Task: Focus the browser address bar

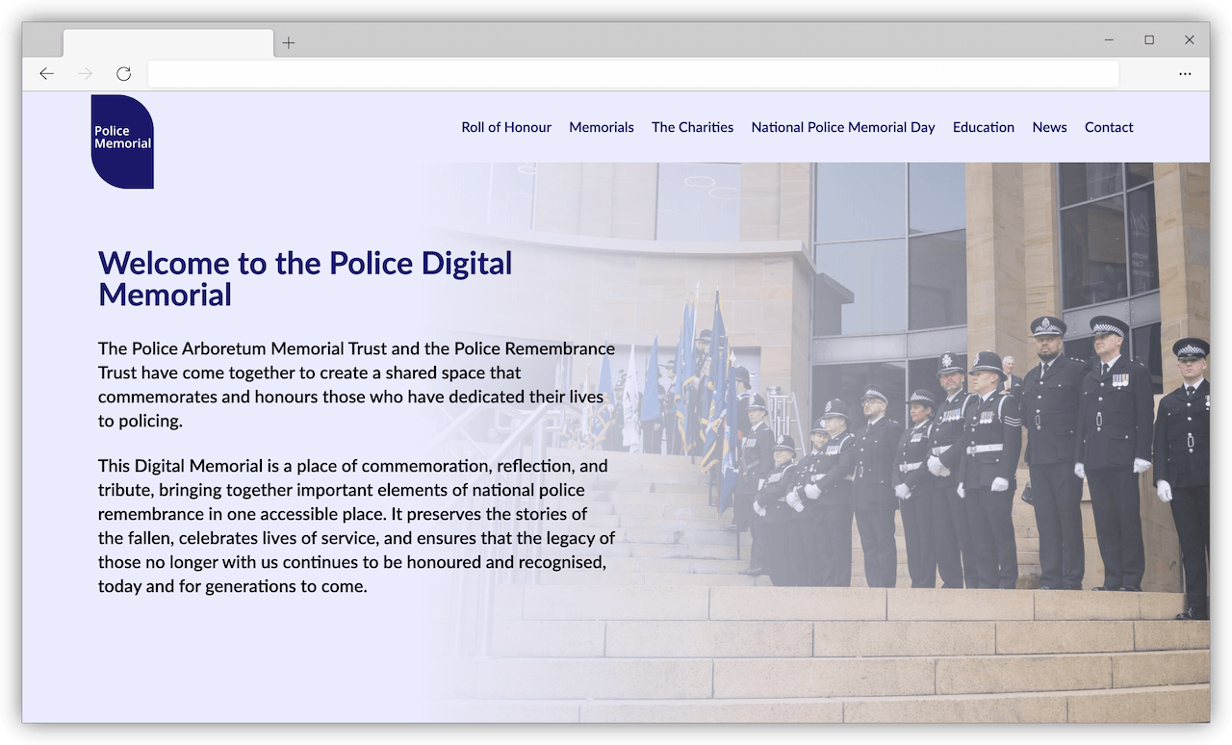Action: 633,74
